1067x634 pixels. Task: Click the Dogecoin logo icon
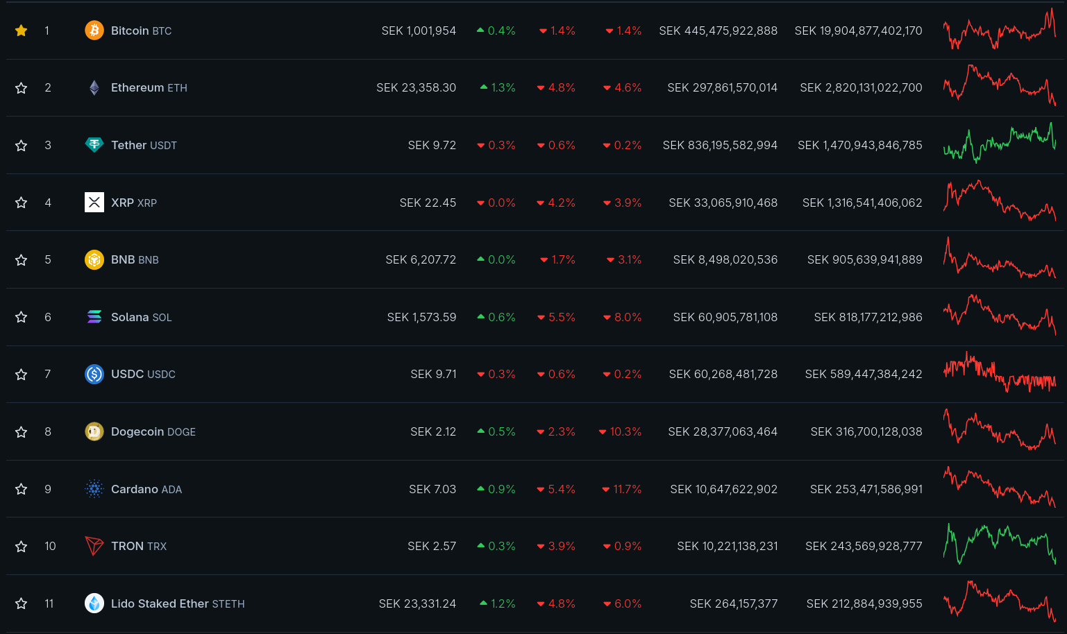pyautogui.click(x=94, y=431)
